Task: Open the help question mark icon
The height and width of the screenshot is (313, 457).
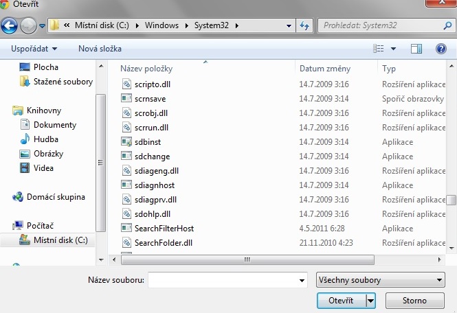Action: (441, 49)
